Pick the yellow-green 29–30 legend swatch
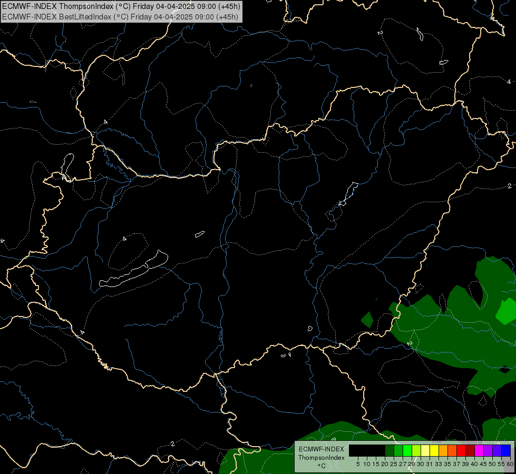 (416, 450)
